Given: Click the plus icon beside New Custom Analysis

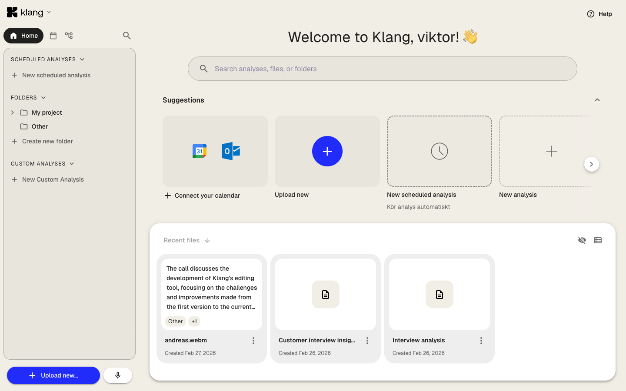Looking at the screenshot, I should (x=14, y=179).
